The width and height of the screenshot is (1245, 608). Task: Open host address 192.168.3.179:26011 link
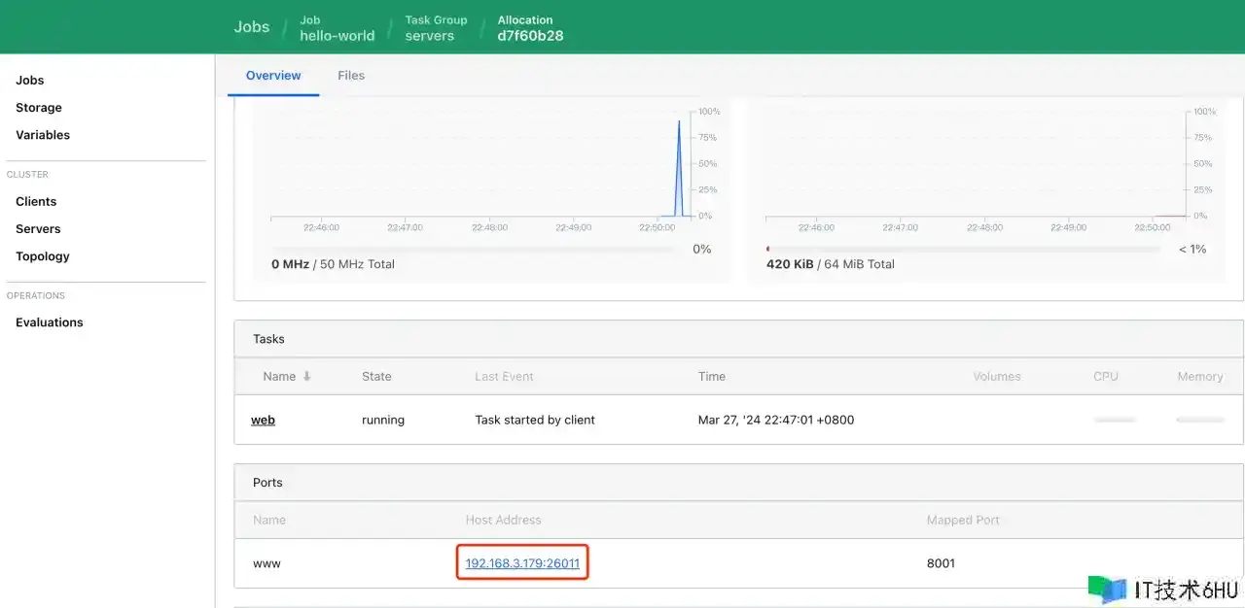pos(522,563)
